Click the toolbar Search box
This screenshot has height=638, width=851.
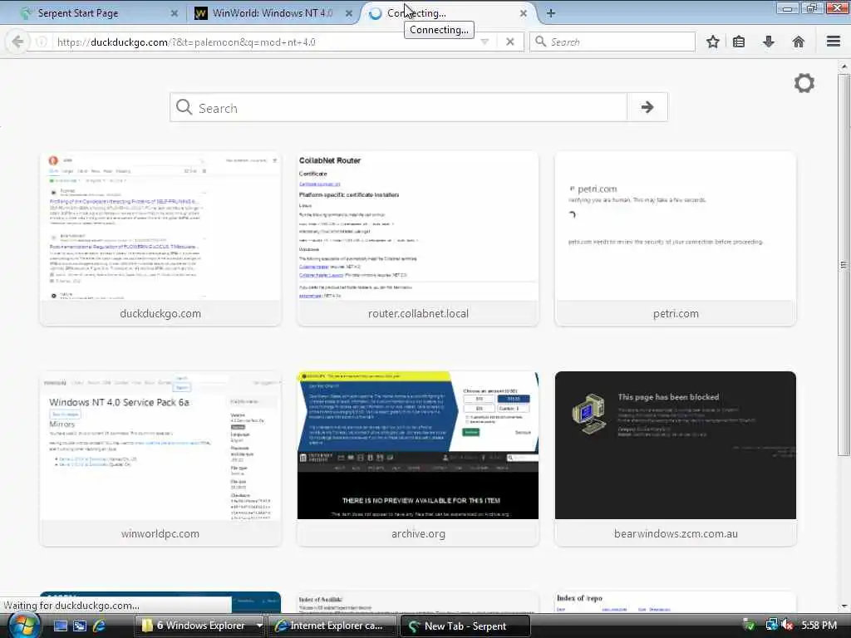click(612, 42)
